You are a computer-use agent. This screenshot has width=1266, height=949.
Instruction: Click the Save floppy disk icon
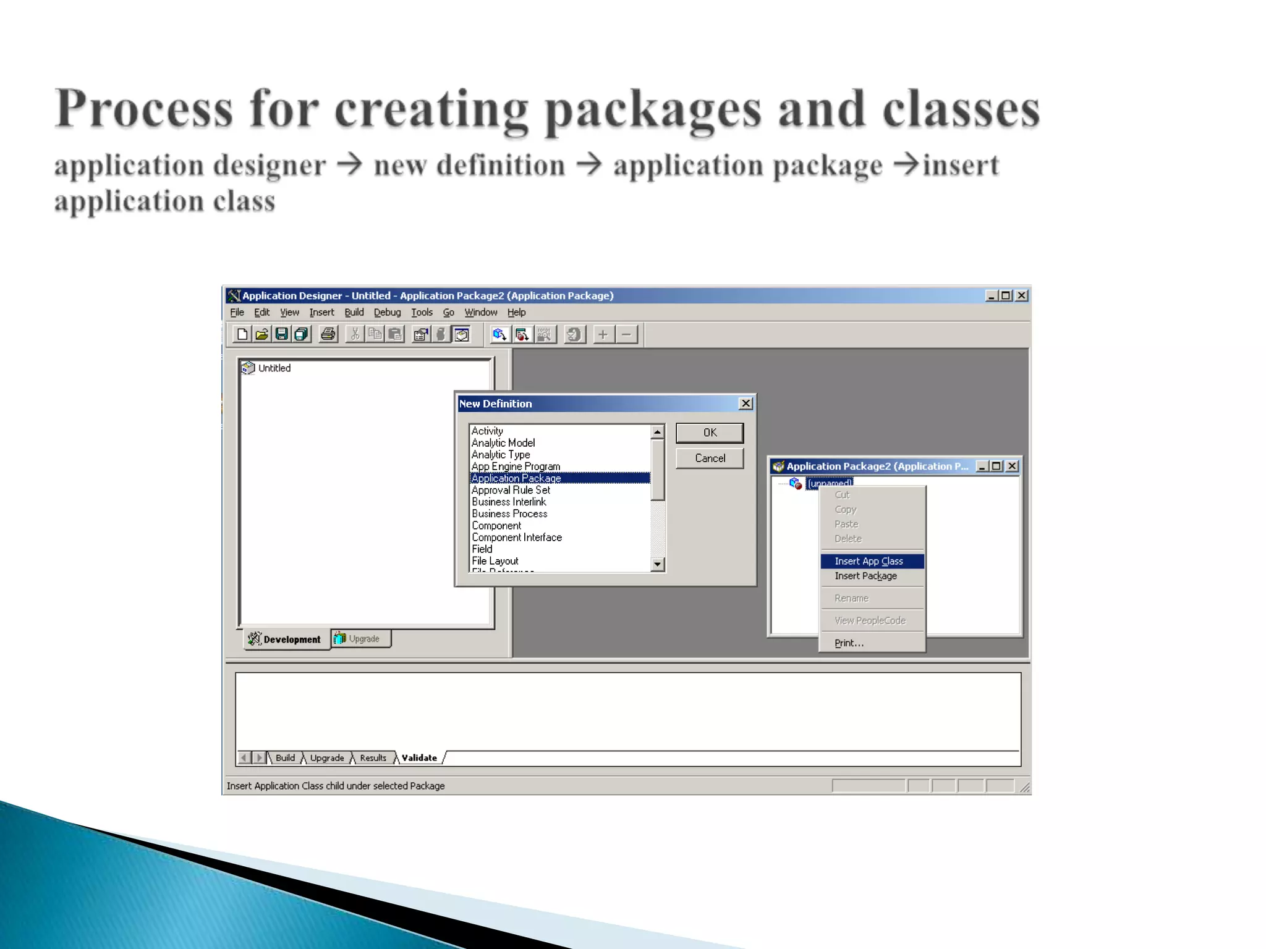click(282, 334)
